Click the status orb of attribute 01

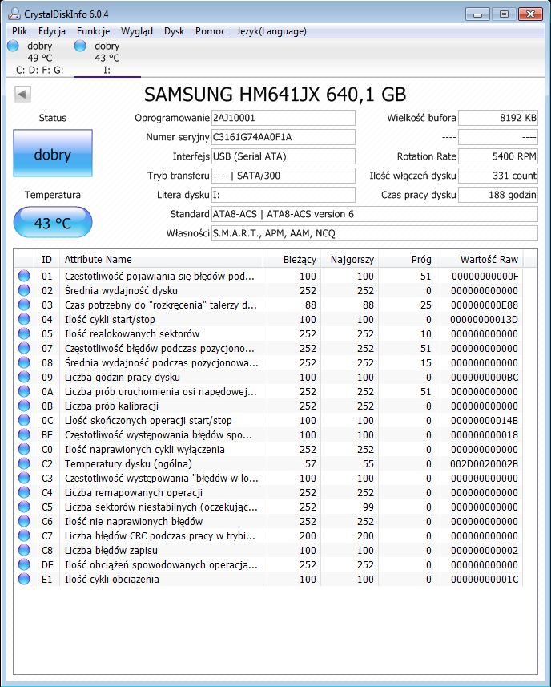pos(24,276)
